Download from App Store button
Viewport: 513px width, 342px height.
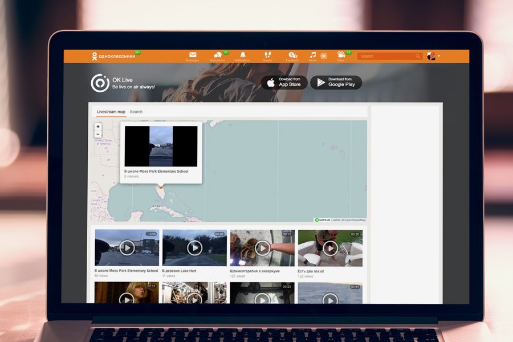pyautogui.click(x=284, y=83)
